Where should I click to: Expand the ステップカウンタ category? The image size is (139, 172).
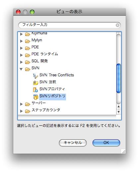tap(21, 111)
